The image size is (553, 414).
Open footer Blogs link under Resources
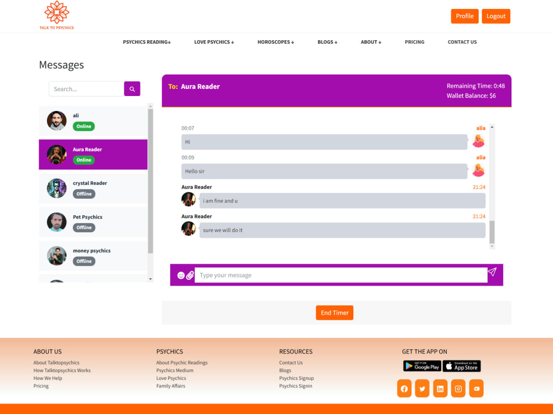(x=285, y=370)
